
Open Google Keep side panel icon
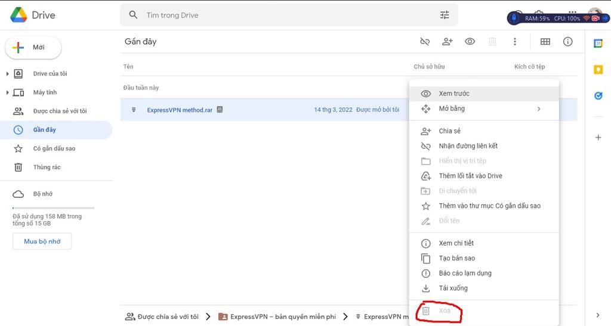click(598, 70)
